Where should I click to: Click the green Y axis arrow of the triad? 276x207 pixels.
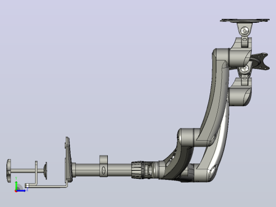pos(16,185)
